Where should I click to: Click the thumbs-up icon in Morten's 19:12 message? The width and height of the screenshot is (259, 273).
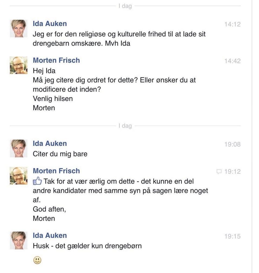(37, 181)
